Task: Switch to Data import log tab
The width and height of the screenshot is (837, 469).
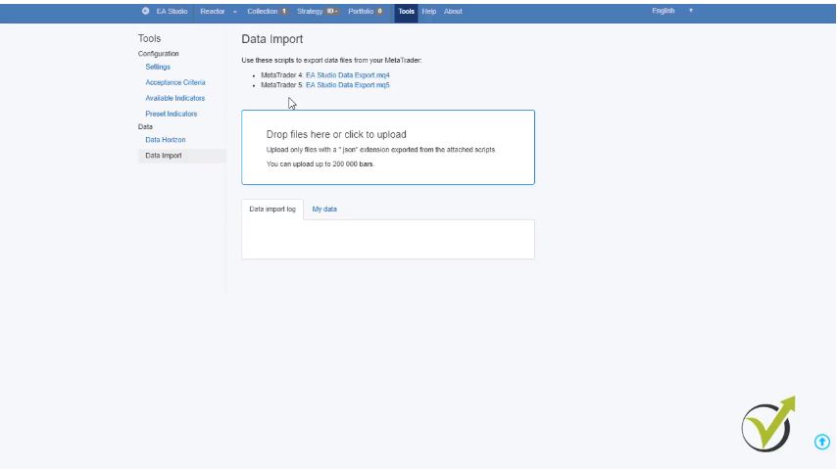Action: click(x=272, y=210)
